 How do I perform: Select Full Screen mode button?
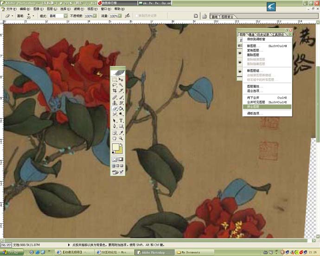click(x=122, y=166)
